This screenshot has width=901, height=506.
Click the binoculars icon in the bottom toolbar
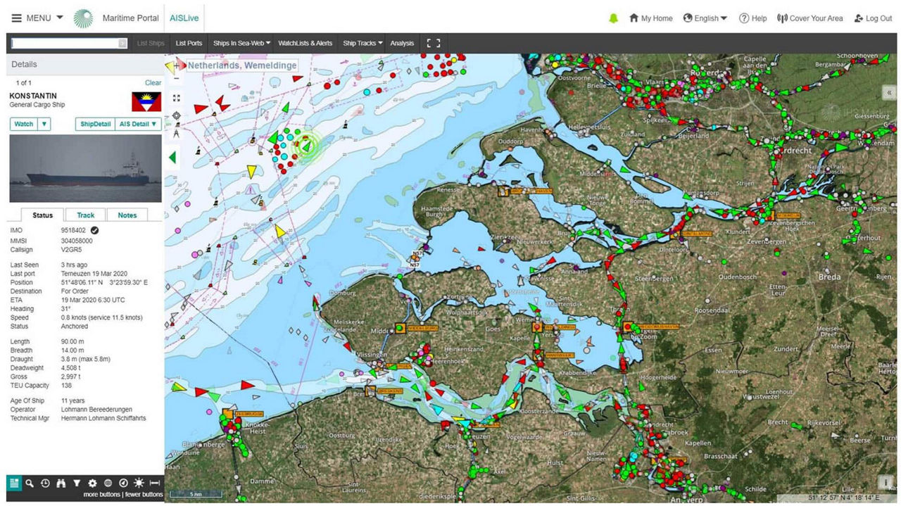(61, 483)
